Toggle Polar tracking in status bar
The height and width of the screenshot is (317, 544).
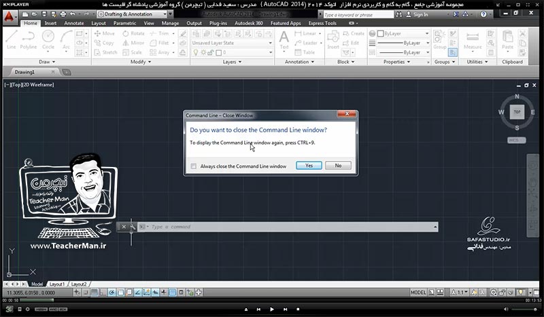tap(112, 293)
